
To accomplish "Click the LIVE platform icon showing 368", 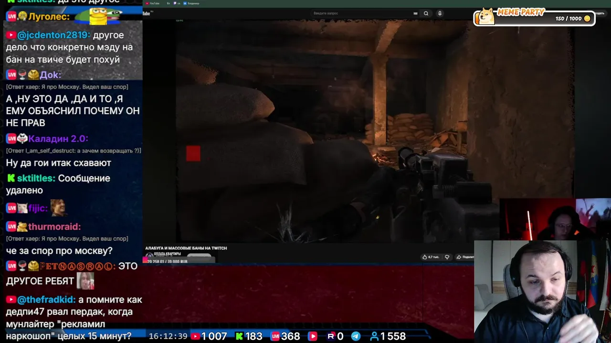I will [x=275, y=336].
